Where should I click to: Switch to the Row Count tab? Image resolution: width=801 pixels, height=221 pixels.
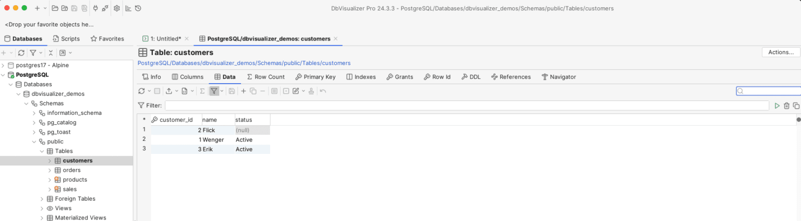pos(265,77)
